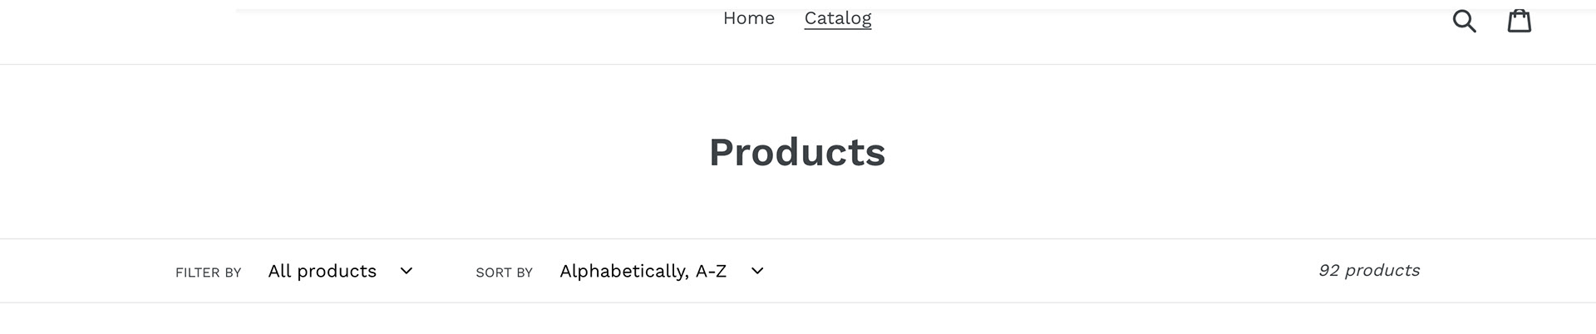Open the shopping cart bag icon
The image size is (1596, 334).
pos(1520,21)
